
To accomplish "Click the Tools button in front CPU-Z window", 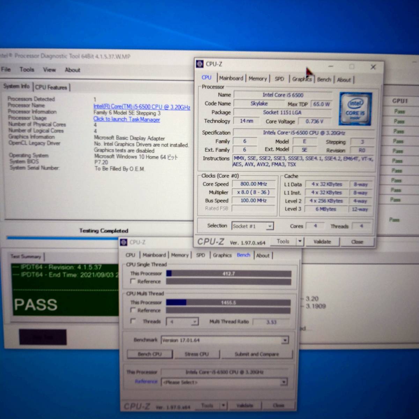I will (283, 241).
